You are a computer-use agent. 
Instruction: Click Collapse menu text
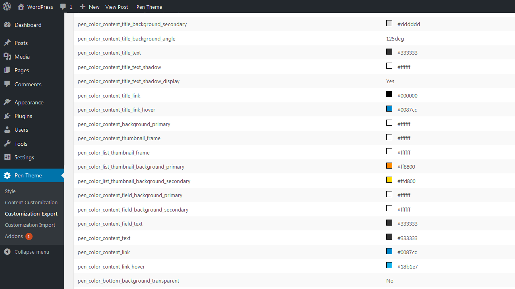pyautogui.click(x=32, y=252)
